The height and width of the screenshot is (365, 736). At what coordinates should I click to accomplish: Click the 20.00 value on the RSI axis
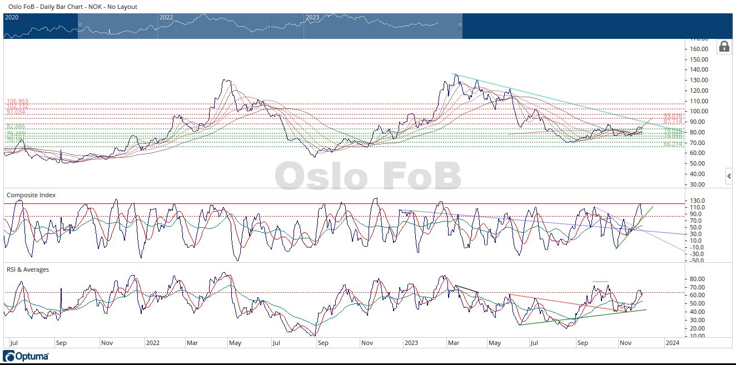point(697,328)
